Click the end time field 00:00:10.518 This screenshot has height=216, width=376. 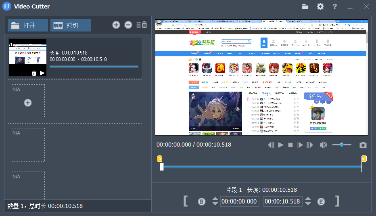[x=283, y=201]
